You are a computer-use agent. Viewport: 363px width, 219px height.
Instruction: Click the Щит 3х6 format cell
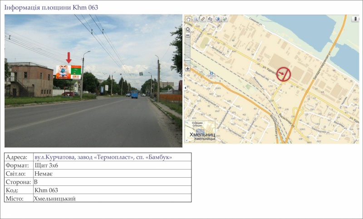coord(46,165)
